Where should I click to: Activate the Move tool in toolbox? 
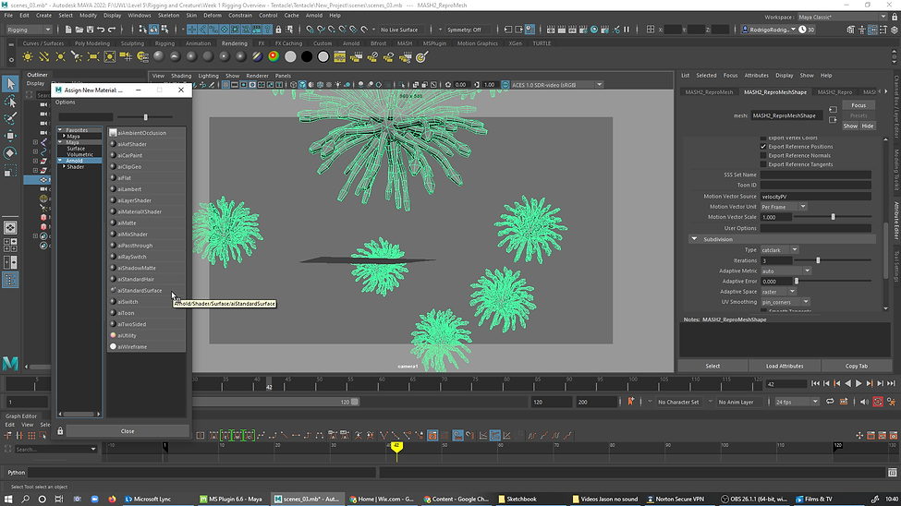pos(10,136)
